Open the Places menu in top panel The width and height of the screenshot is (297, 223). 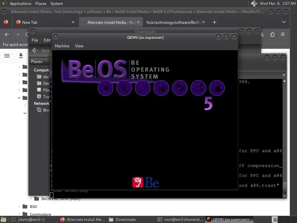41,3
